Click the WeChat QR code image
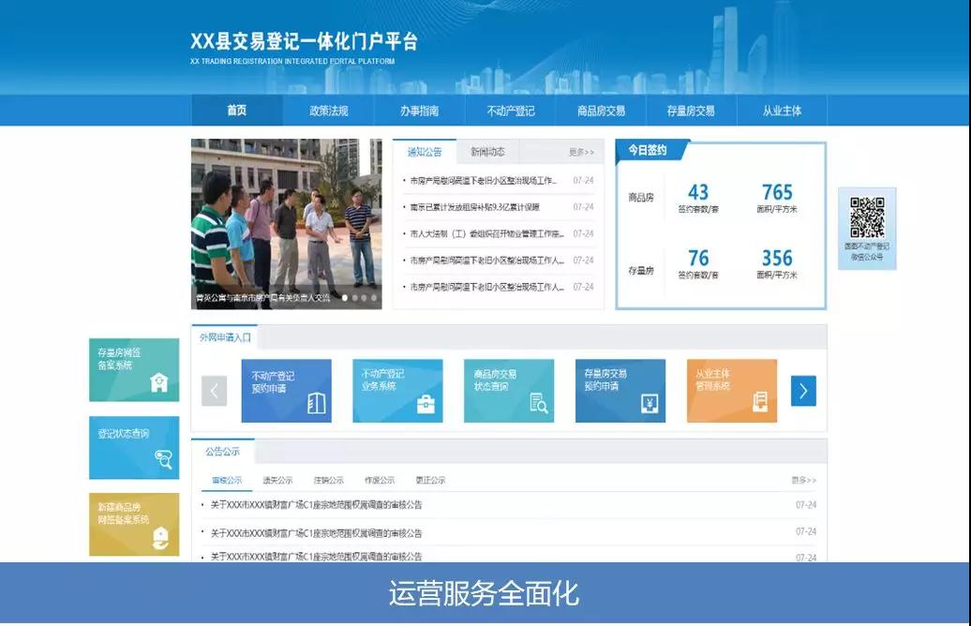Image resolution: width=971 pixels, height=626 pixels. point(867,218)
